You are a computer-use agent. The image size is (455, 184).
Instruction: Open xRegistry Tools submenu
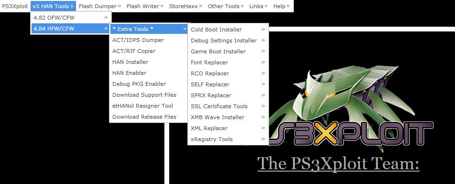tap(228, 139)
